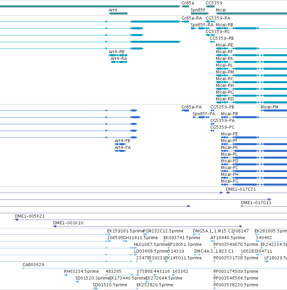The height and width of the screenshot is (290, 287).
Task: Click the Art4 gene bar
Action: click(118, 13)
